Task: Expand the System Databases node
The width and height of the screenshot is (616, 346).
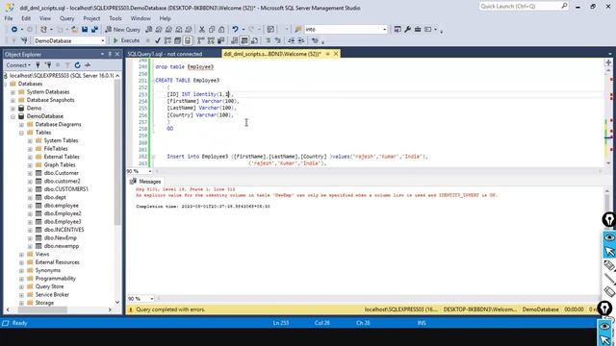Action: (13, 92)
